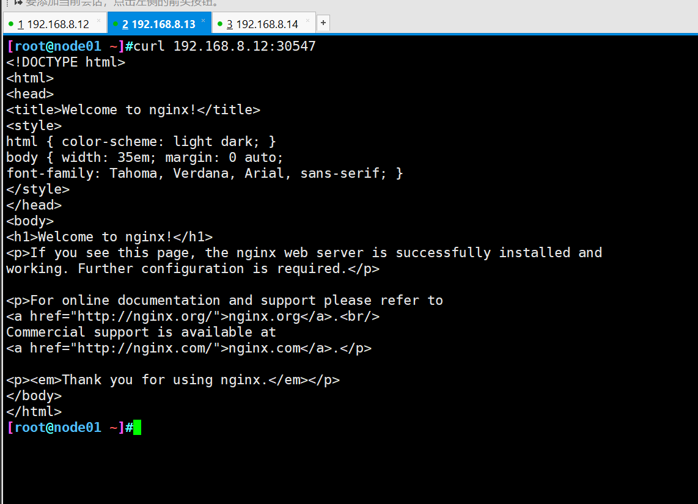This screenshot has height=504, width=698.
Task: Click the green terminal cursor block
Action: click(x=137, y=428)
